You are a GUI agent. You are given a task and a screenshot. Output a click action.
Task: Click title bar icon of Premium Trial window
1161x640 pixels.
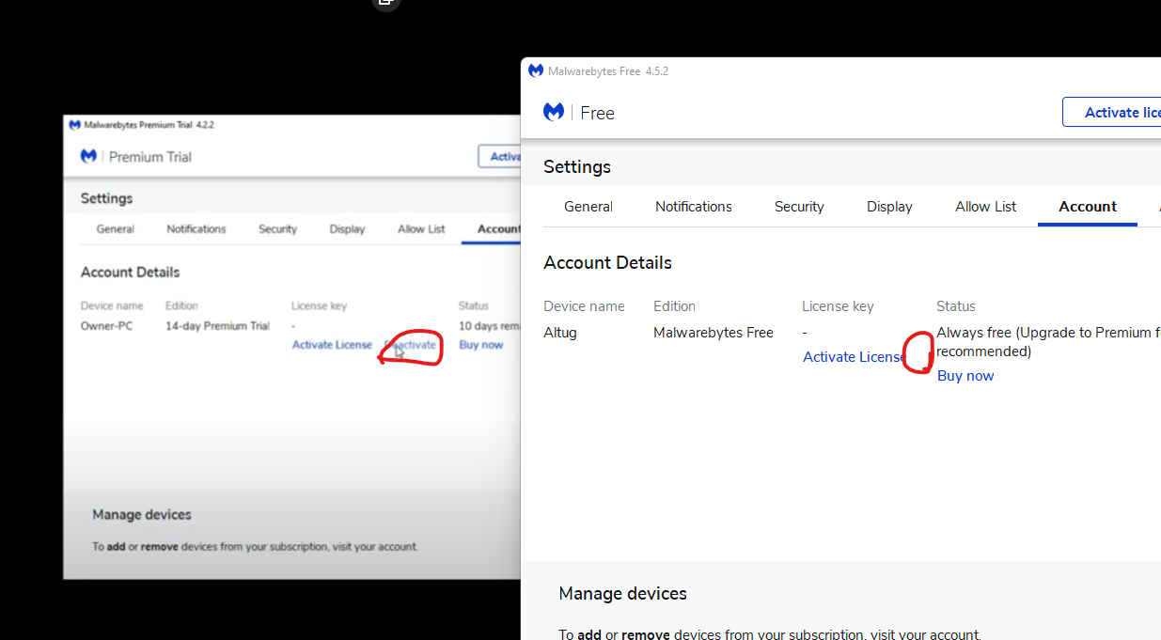pos(74,124)
